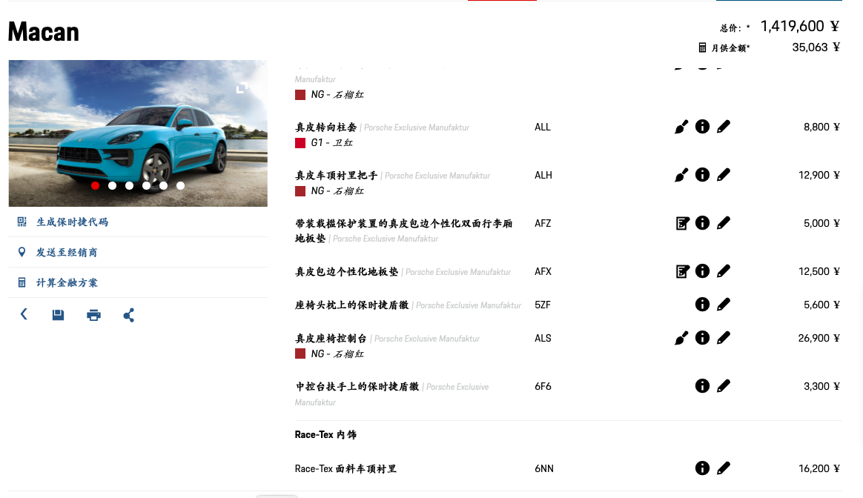Show info for Race-Tex 面料车顶衬里

pyautogui.click(x=702, y=468)
